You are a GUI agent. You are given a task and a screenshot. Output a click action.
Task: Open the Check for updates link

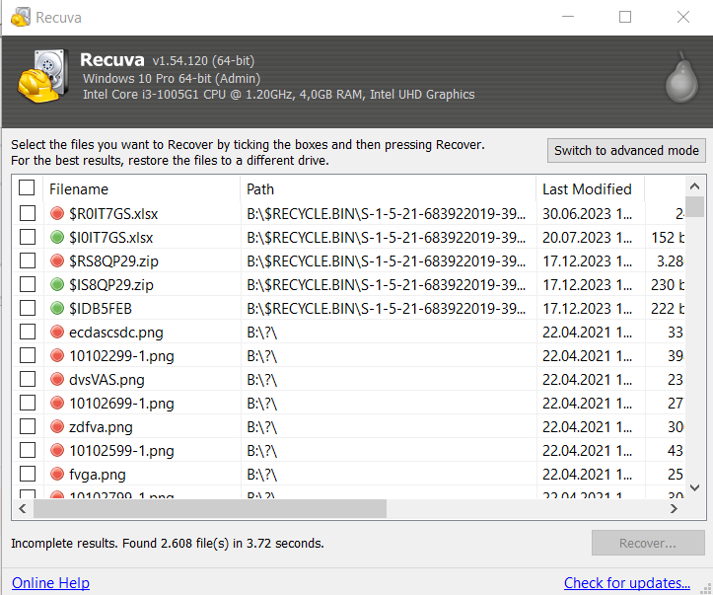[x=627, y=583]
